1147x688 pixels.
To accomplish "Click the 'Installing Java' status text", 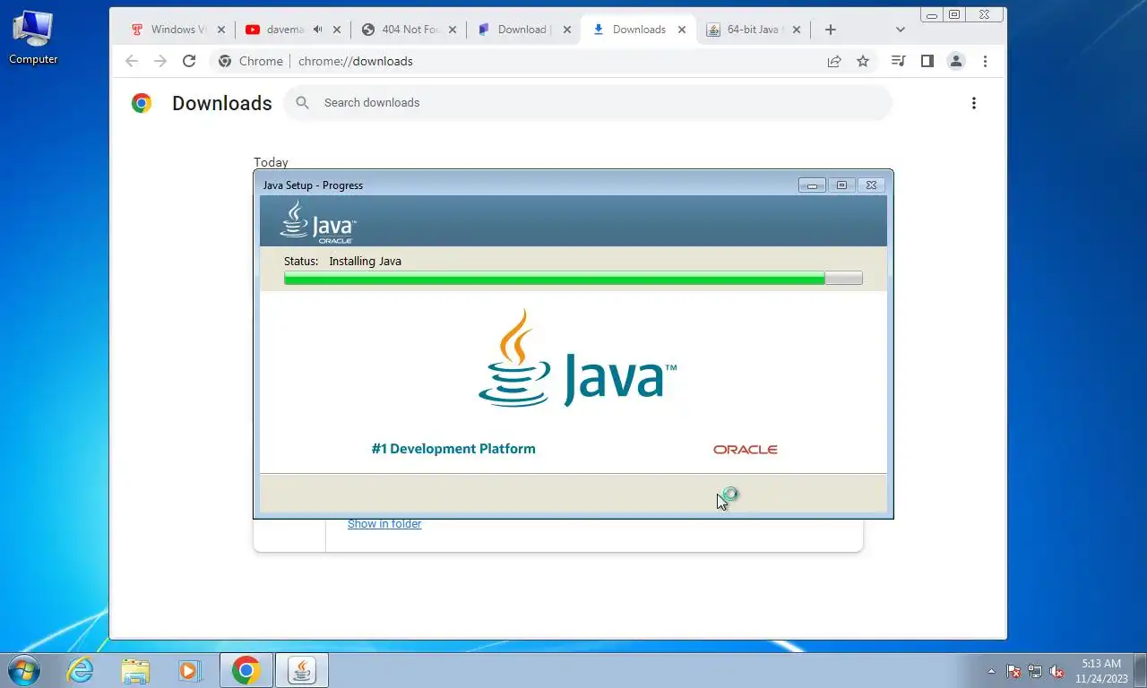I will click(366, 262).
